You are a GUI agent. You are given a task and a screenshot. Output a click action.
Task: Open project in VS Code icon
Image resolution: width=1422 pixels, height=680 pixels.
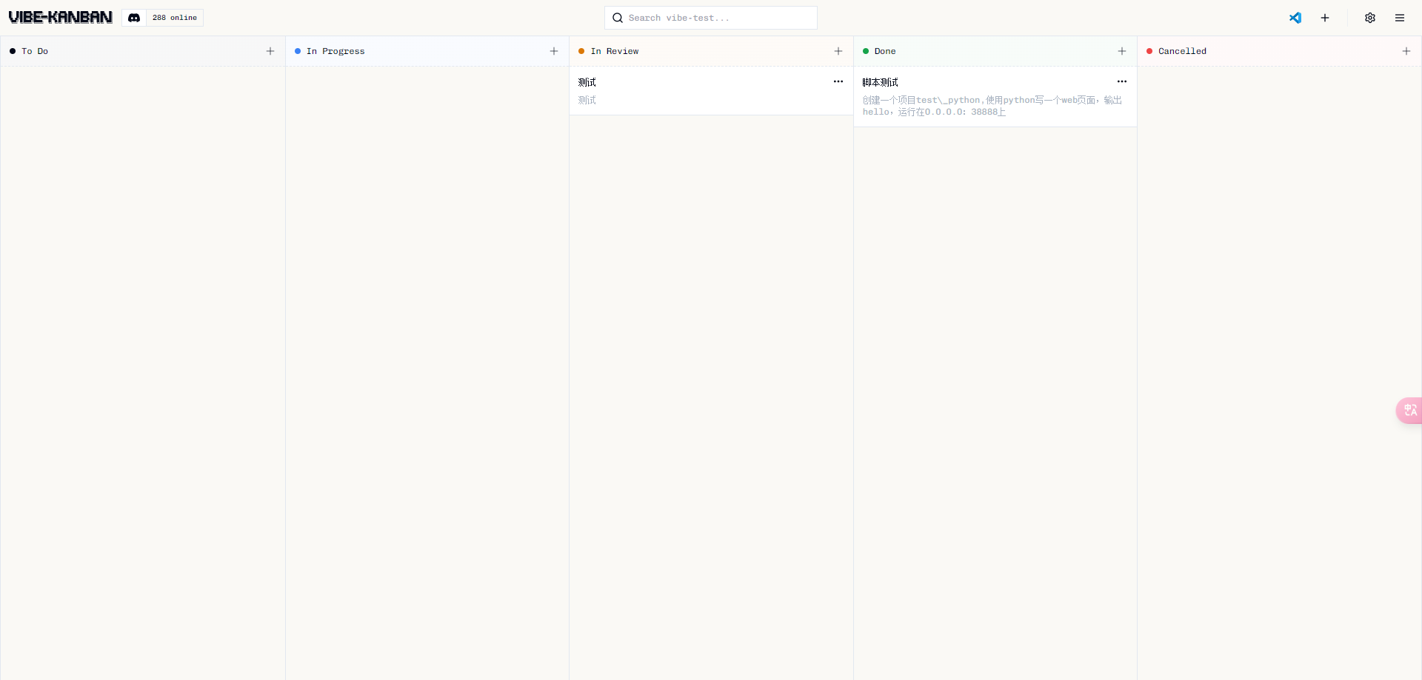coord(1295,18)
